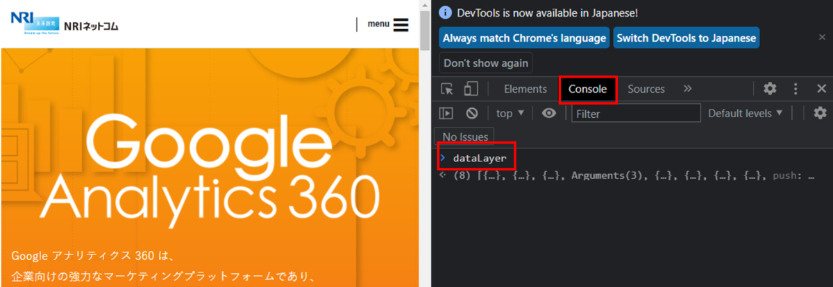The height and width of the screenshot is (287, 833).
Task: Open DevTools settings gear next to tabs
Action: [x=770, y=89]
